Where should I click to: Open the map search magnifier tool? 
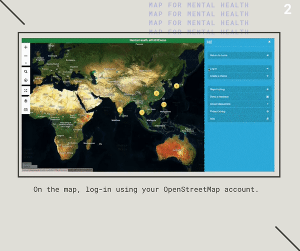[x=26, y=71]
